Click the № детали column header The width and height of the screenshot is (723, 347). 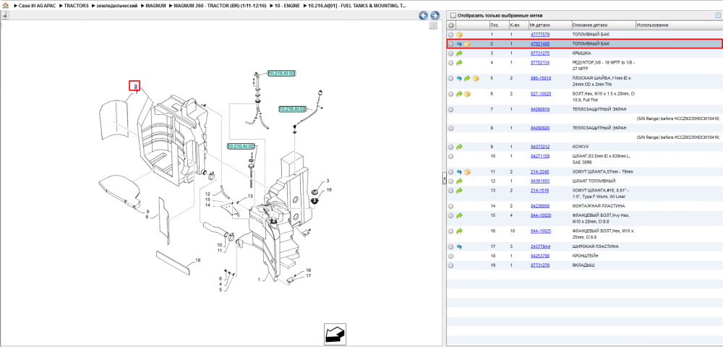549,25
